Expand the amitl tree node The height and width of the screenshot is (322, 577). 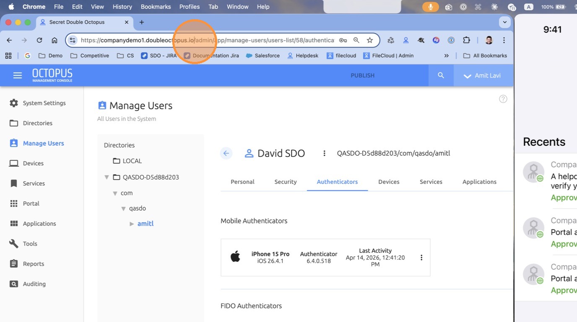(132, 224)
